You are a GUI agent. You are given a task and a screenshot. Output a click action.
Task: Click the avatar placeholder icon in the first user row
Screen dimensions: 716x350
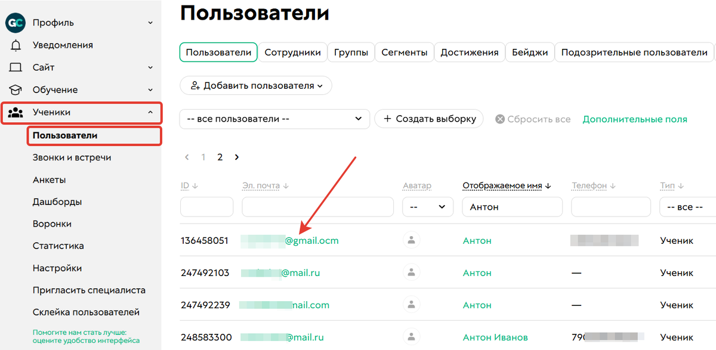coord(411,240)
